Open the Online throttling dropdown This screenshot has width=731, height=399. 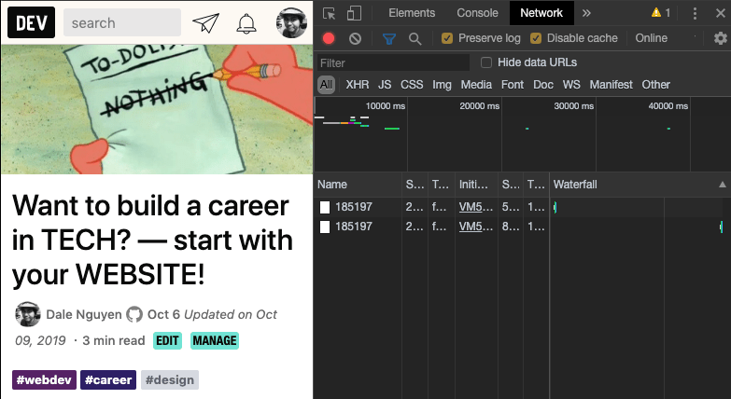pyautogui.click(x=667, y=38)
